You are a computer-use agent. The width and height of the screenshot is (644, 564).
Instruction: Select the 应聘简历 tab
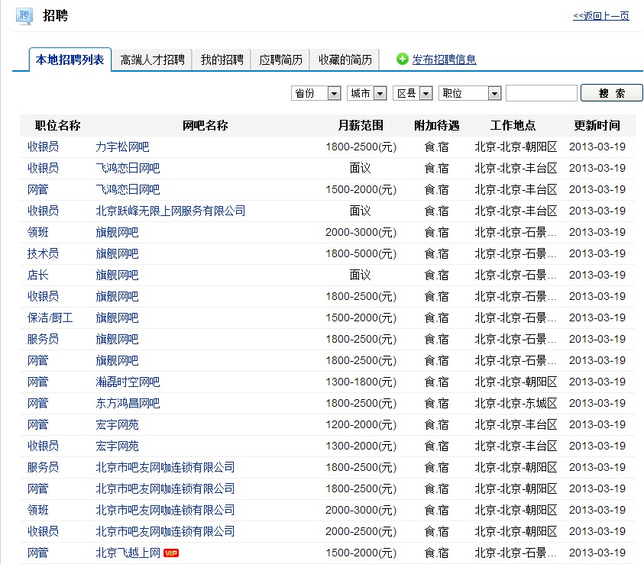point(280,60)
